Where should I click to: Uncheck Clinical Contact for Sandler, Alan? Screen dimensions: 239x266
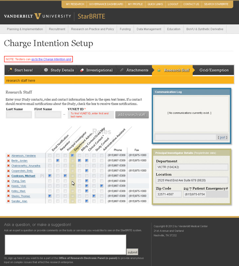pos(87,201)
